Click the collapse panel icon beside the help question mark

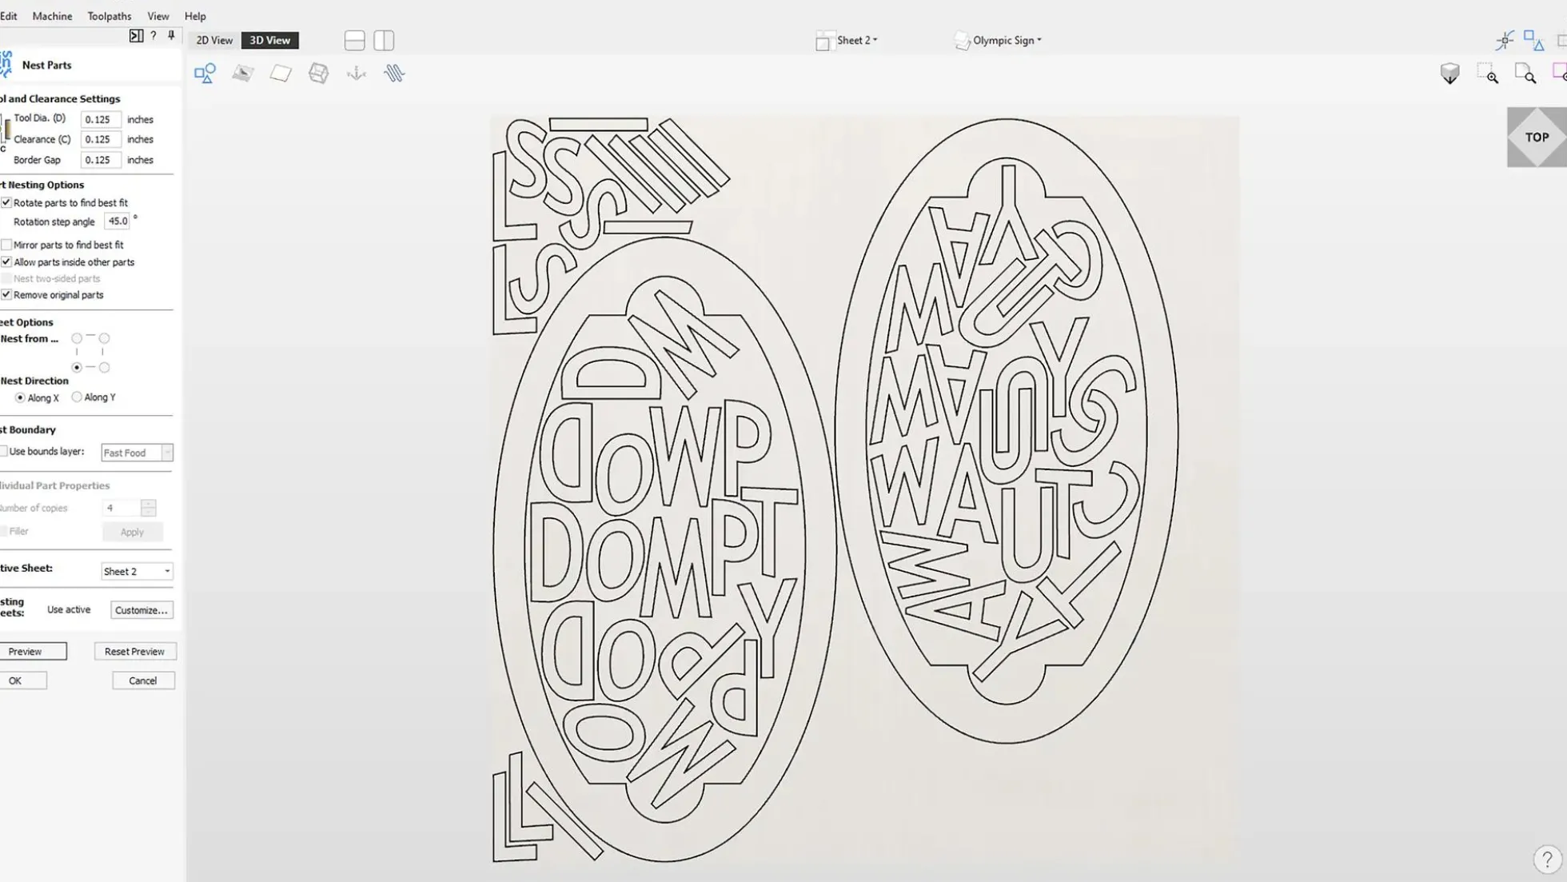point(136,36)
